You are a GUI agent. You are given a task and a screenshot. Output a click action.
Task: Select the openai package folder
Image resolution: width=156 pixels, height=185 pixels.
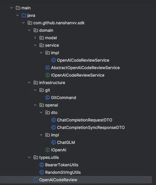pyautogui.click(x=51, y=105)
